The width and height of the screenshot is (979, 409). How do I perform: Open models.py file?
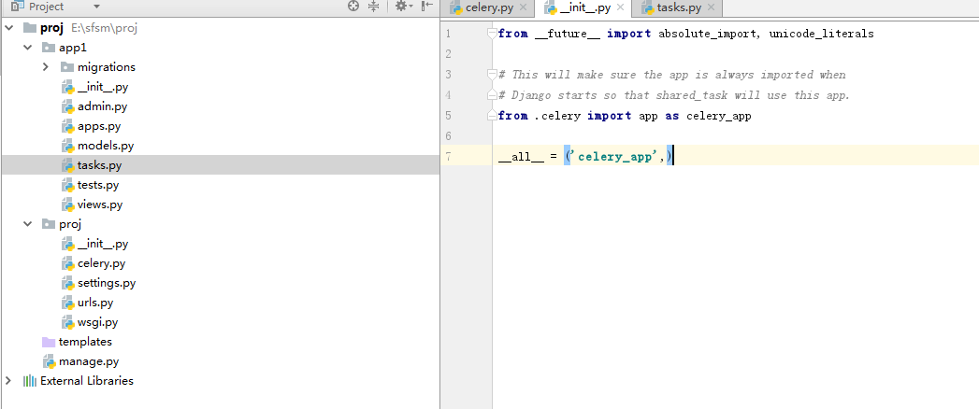click(x=106, y=146)
